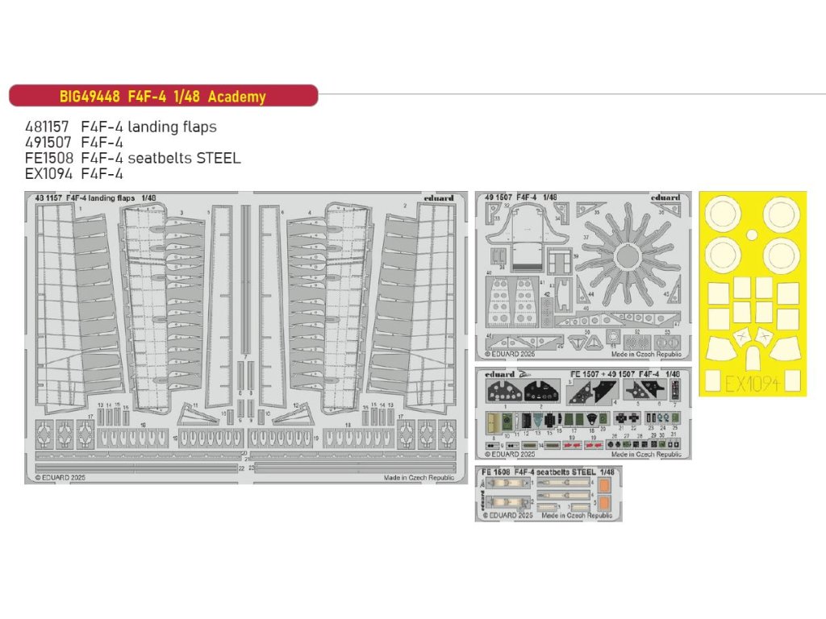Open the colored FE 1507 instrument panel fret
This screenshot has height=619, width=826.
(x=583, y=413)
